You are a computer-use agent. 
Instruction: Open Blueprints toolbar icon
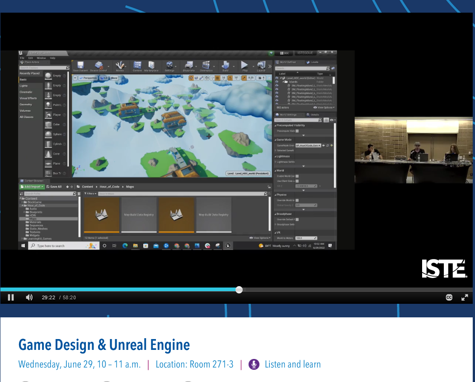click(x=189, y=66)
